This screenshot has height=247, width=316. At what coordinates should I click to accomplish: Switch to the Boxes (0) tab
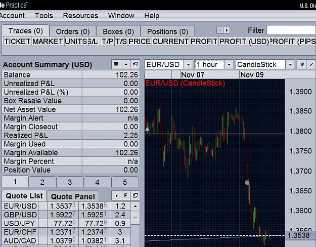118,31
